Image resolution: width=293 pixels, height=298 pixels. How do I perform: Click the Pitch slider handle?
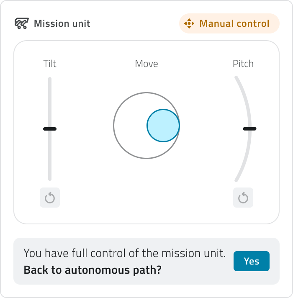point(250,129)
